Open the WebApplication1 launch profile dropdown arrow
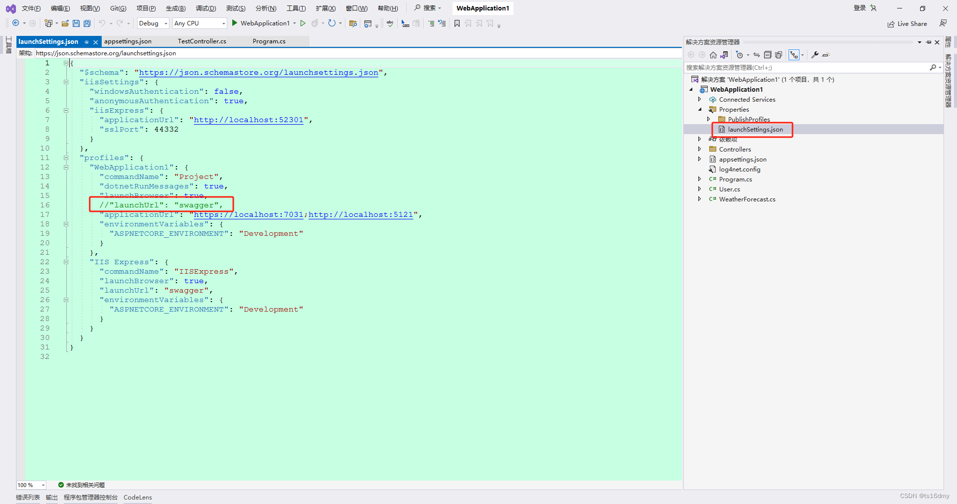The image size is (957, 504). click(295, 23)
